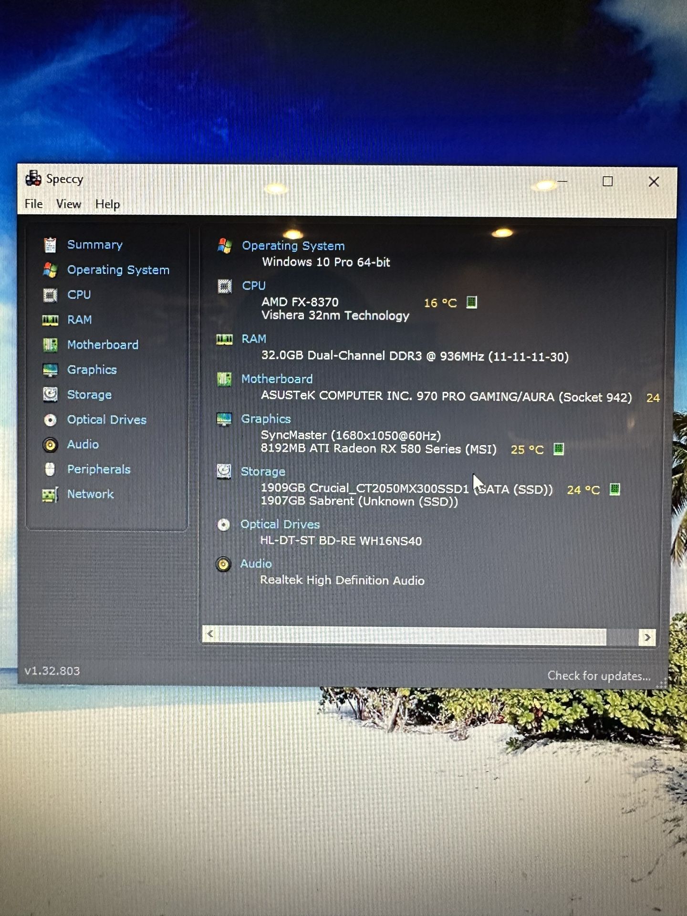Image resolution: width=687 pixels, height=916 pixels.
Task: Click the CPU temperature status icon next to 16 °C
Action: pyautogui.click(x=471, y=302)
